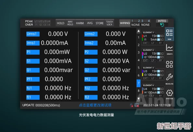Change the Irms1 measurement item
Screen dimensions: 193x132
pyautogui.click(x=33, y=43)
